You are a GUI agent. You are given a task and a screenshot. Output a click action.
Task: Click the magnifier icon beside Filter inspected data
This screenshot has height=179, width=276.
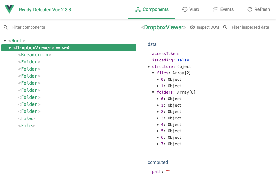click(x=225, y=27)
